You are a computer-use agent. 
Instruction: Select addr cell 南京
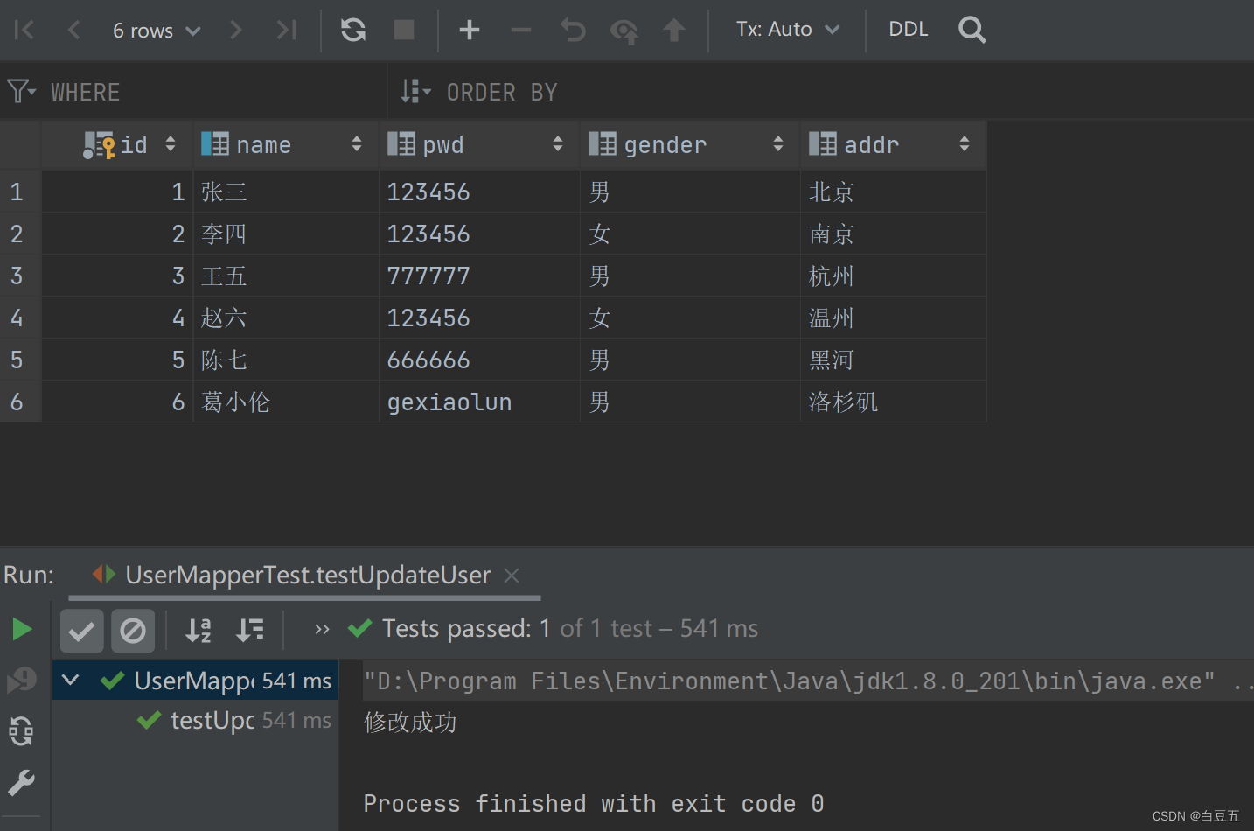point(893,234)
